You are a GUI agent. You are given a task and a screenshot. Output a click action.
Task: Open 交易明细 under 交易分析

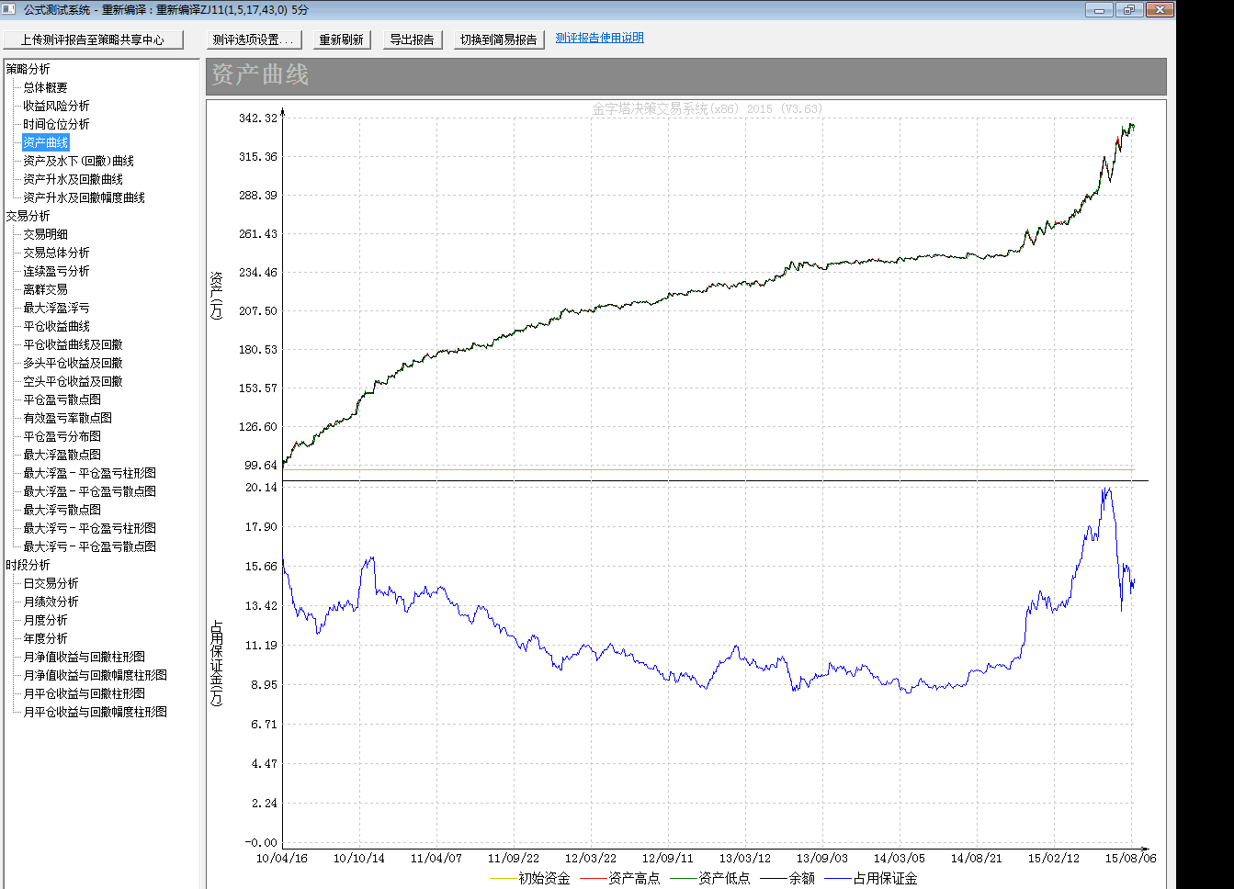click(x=45, y=234)
